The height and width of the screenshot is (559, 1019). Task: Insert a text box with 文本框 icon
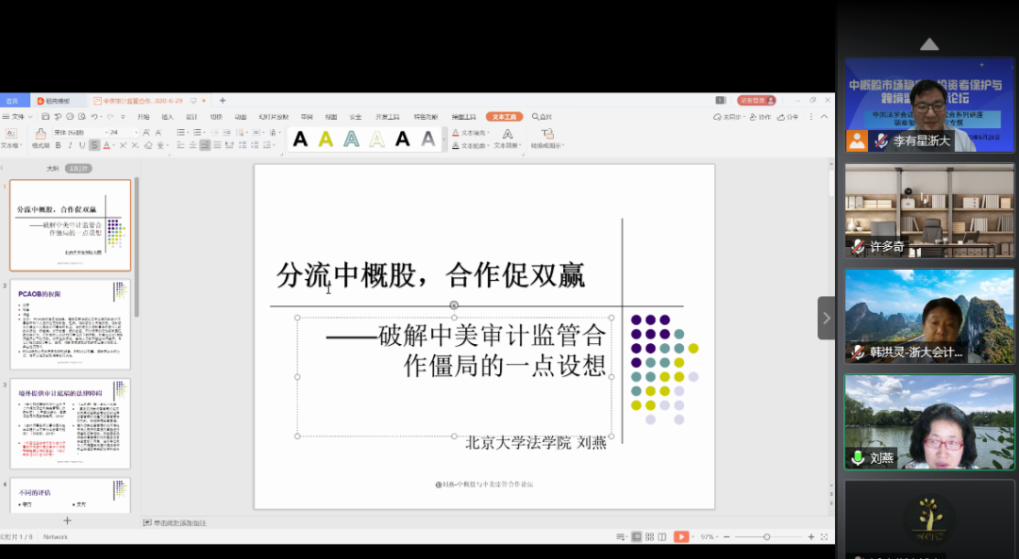[x=11, y=133]
